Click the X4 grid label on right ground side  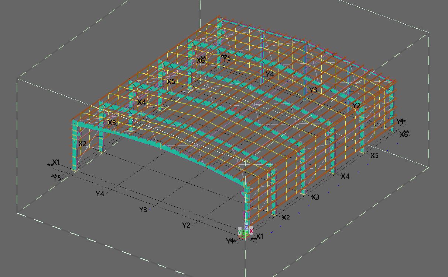point(345,176)
